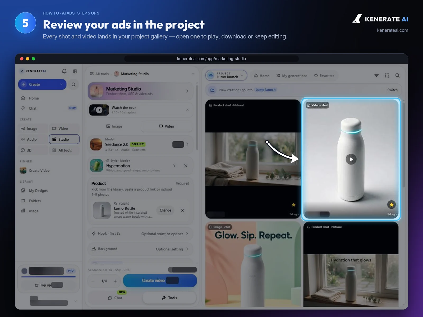
Task: Open gallery search magnifier
Action: 397,76
